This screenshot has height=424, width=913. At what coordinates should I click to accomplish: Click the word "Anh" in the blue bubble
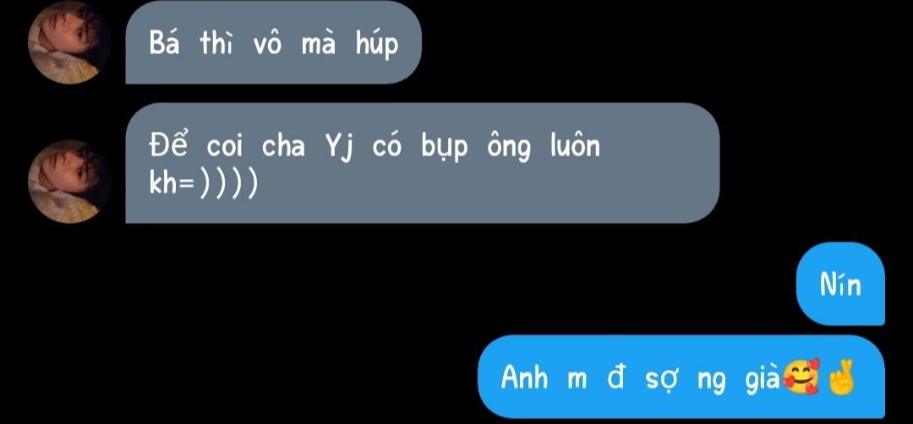[x=525, y=378]
